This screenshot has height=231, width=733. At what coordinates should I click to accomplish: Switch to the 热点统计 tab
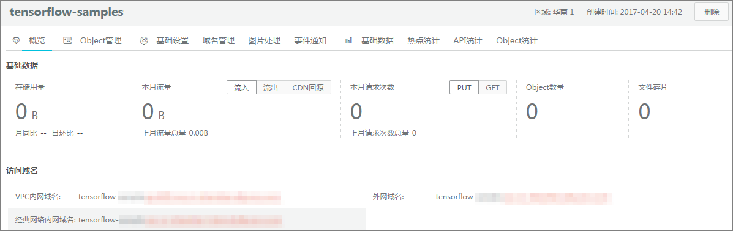pyautogui.click(x=423, y=40)
